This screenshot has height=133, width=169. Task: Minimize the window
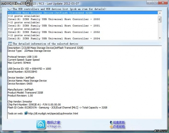click(x=149, y=3)
